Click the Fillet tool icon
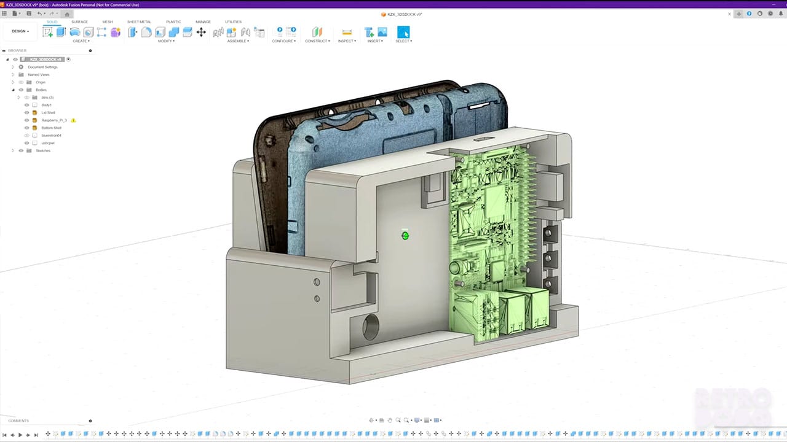Image resolution: width=787 pixels, height=442 pixels. coord(146,32)
